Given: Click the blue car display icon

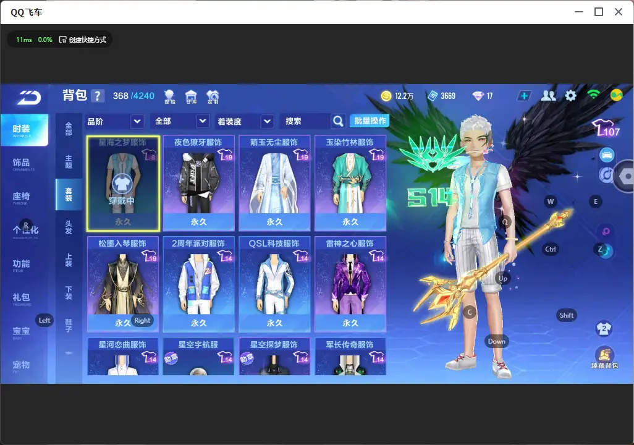Looking at the screenshot, I should [x=607, y=155].
